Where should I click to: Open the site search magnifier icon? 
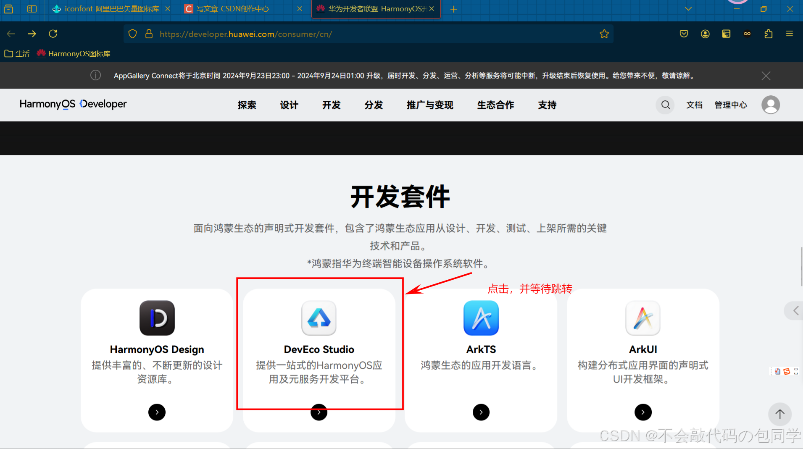pyautogui.click(x=665, y=105)
